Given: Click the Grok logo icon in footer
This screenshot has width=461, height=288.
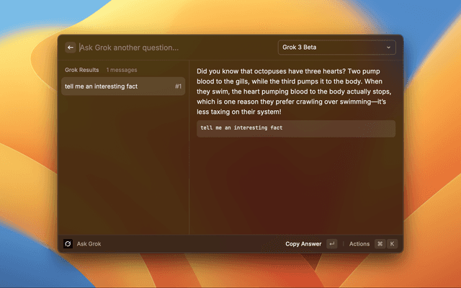Looking at the screenshot, I should pyautogui.click(x=68, y=244).
